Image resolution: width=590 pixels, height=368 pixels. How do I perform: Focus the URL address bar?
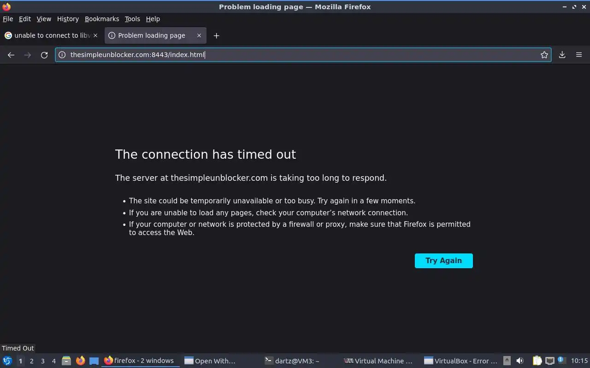[x=303, y=55]
